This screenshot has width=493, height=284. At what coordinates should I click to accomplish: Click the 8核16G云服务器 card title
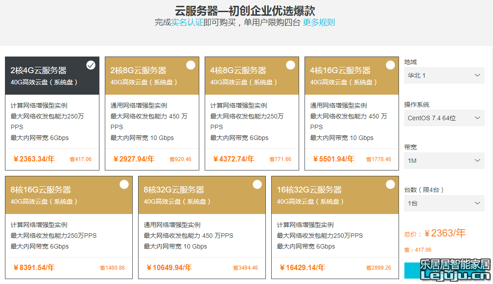[x=40, y=190]
